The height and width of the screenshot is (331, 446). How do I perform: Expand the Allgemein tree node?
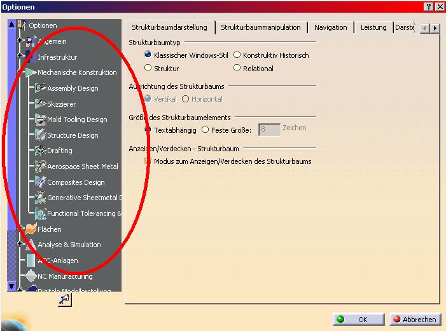20,40
